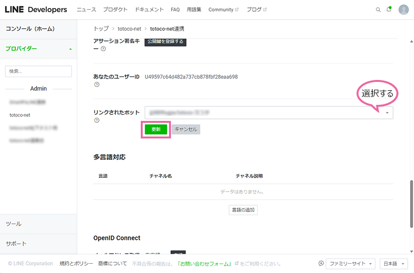Click the 公開鍵を登録する button
Image resolution: width=414 pixels, height=273 pixels.
165,41
